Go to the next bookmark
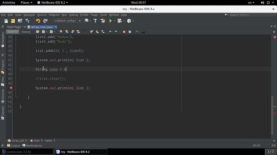The height and width of the screenshot is (155, 277). 97,32
